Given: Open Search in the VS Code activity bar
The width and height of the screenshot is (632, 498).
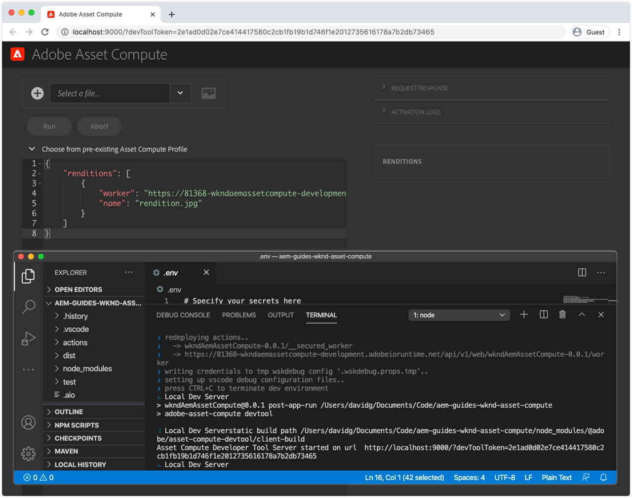Looking at the screenshot, I should click(29, 307).
